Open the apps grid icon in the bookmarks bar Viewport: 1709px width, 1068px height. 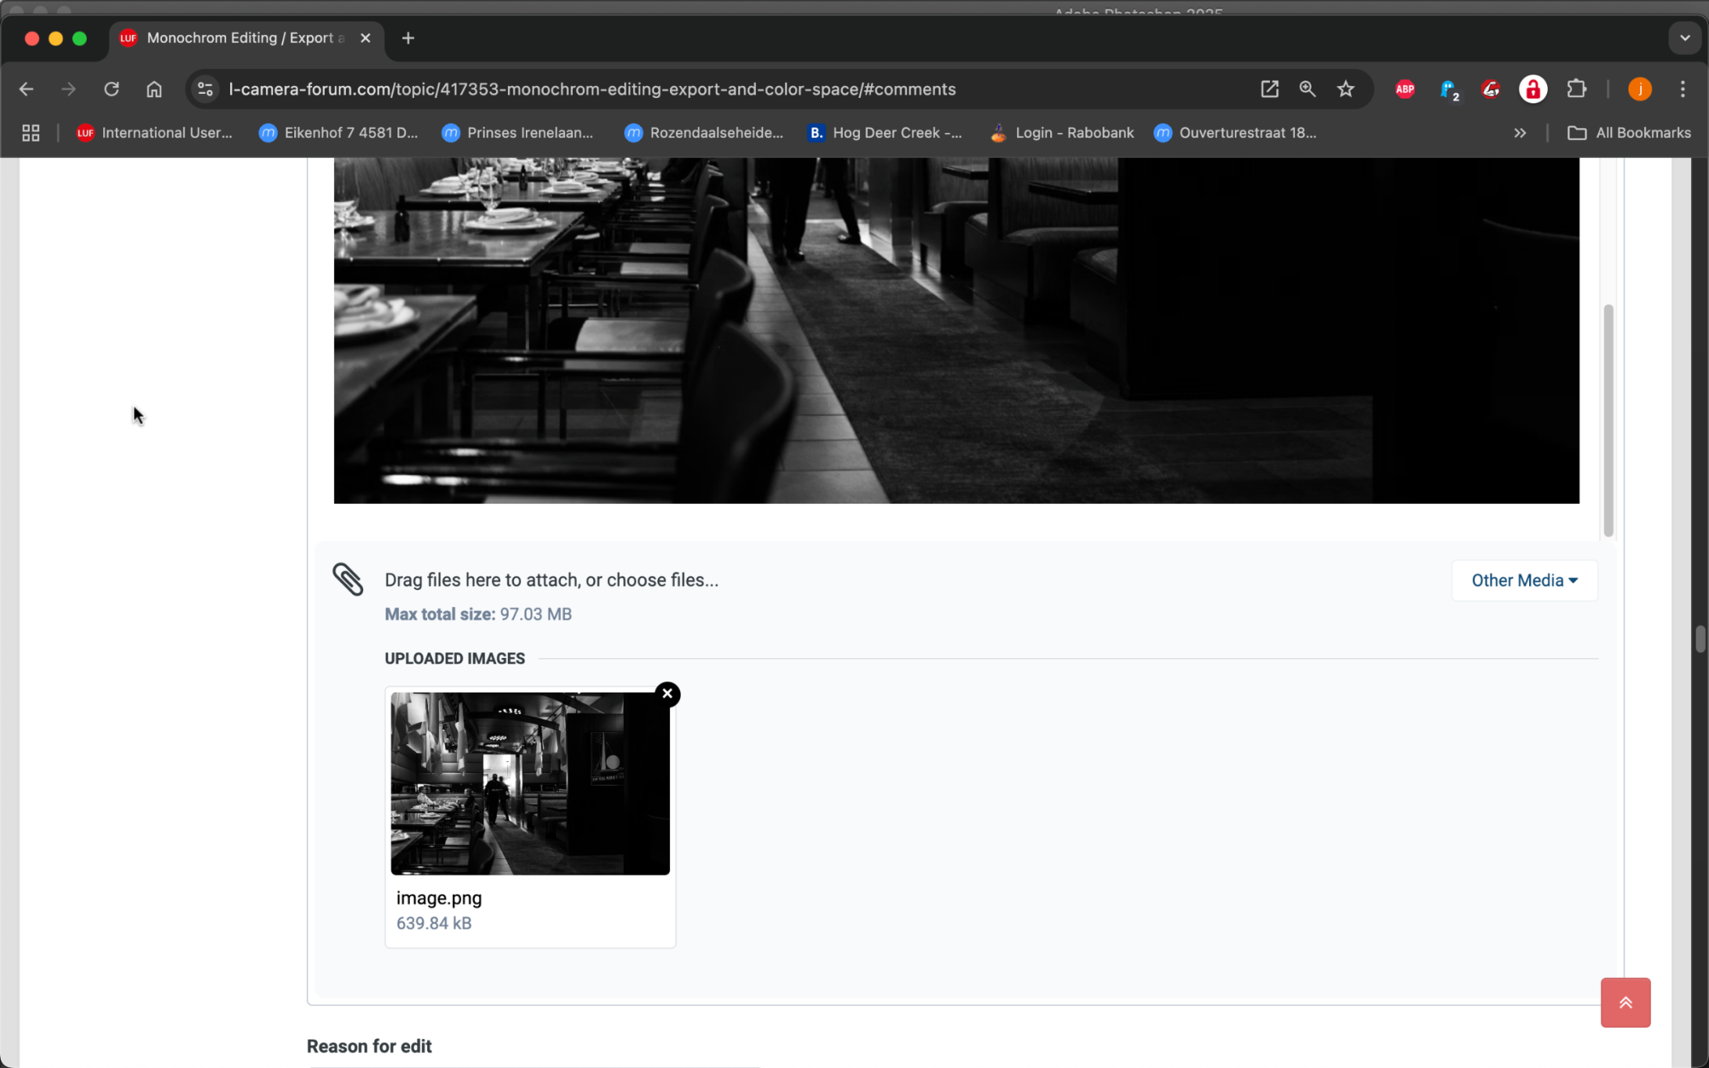coord(31,133)
